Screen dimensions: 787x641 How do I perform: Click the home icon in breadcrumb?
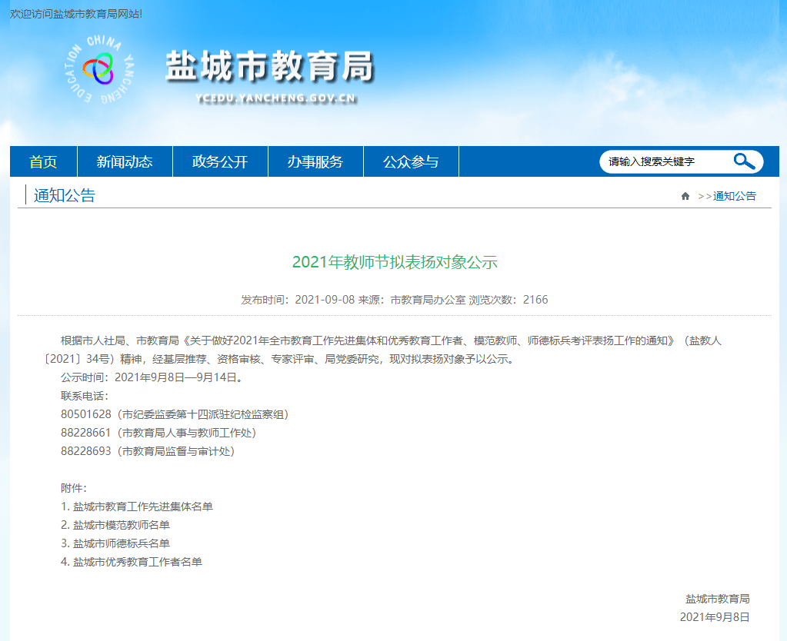pyautogui.click(x=685, y=196)
